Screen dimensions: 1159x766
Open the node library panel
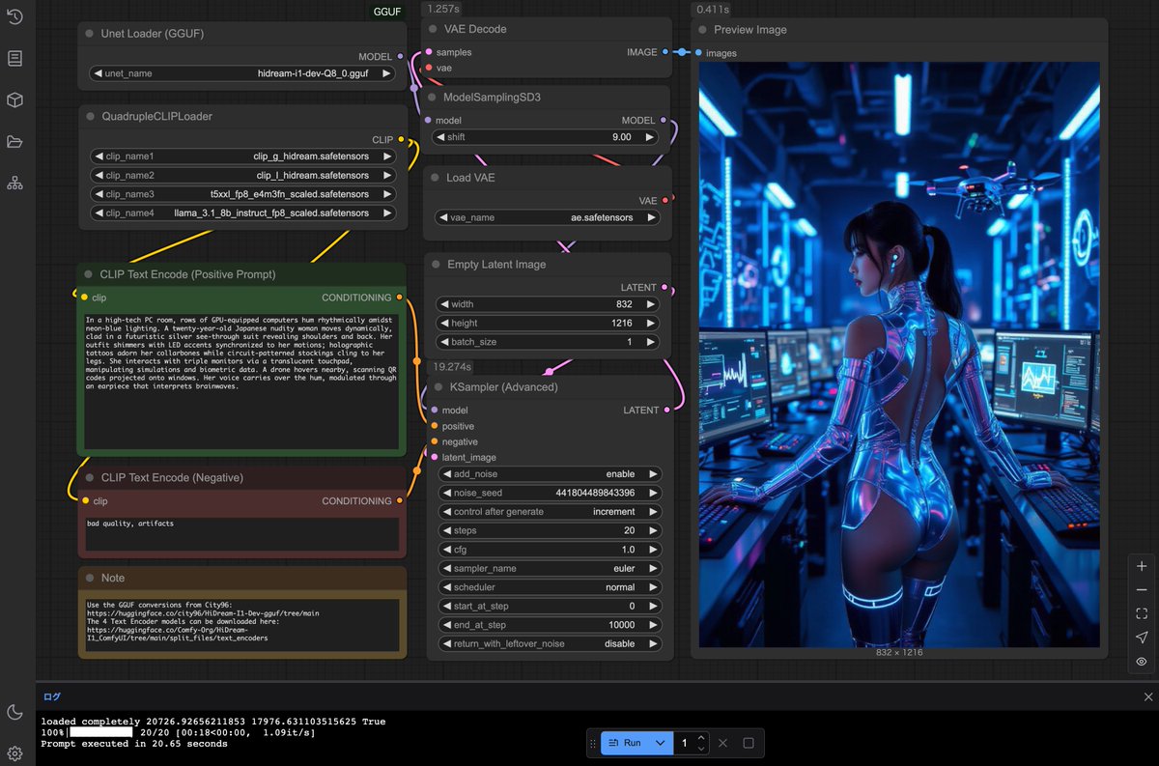14,58
